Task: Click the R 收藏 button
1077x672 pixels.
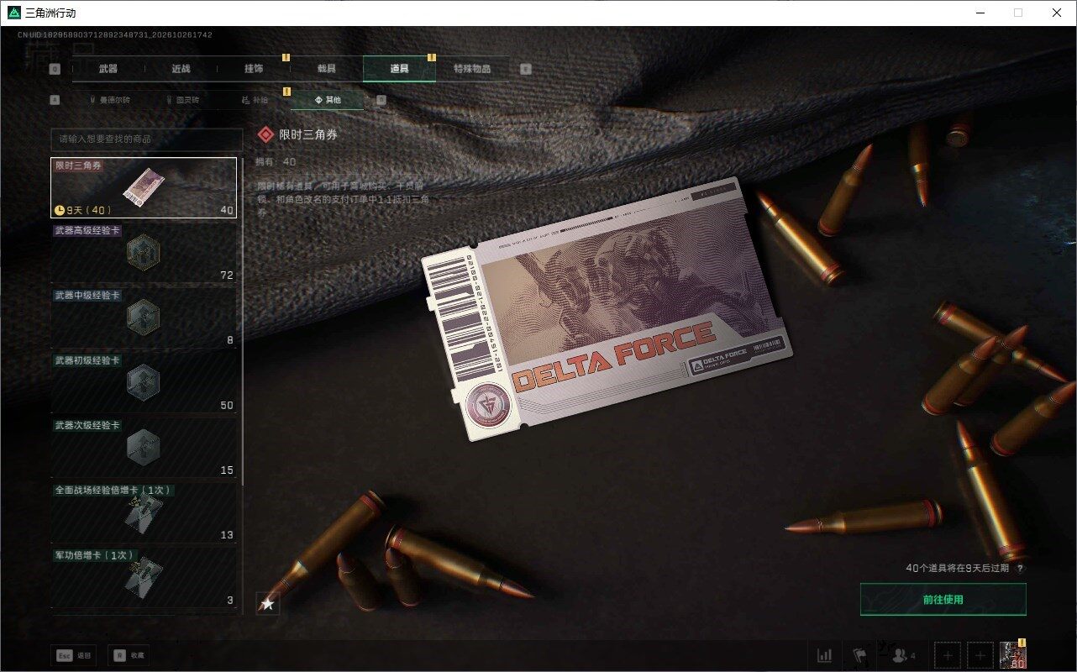Action: pyautogui.click(x=129, y=655)
